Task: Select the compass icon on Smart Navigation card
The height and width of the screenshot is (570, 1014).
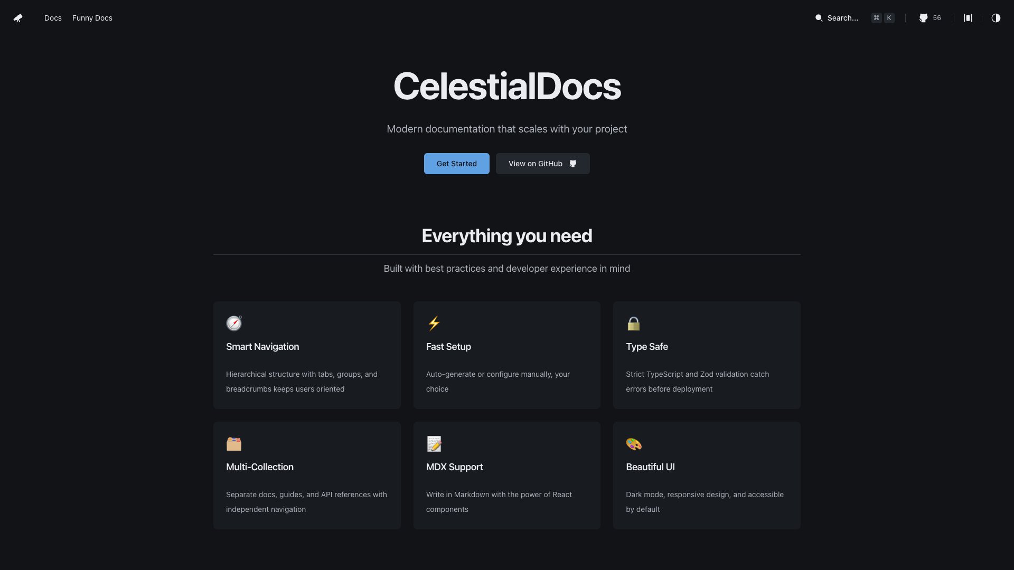Action: (234, 324)
